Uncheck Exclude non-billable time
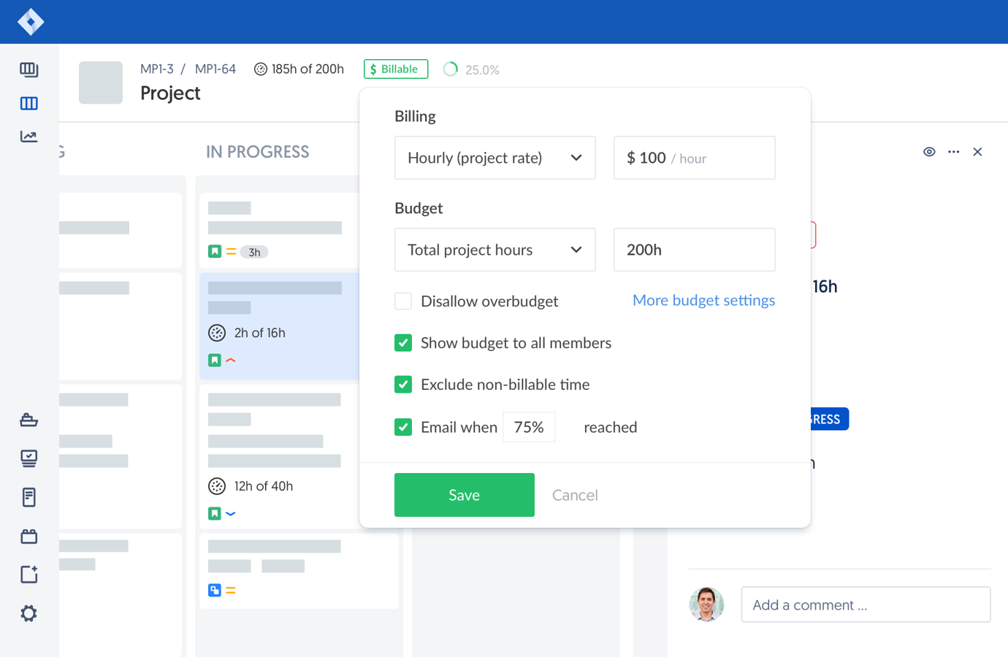Viewport: 1008px width, 657px height. point(403,384)
